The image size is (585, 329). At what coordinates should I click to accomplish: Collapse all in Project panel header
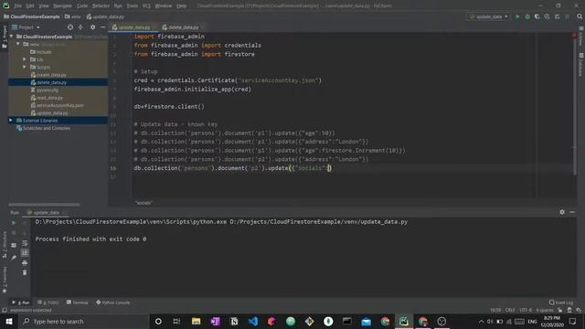[x=80, y=27]
